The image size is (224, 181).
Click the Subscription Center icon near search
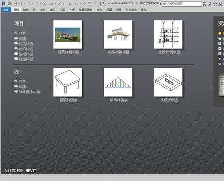(210, 4)
